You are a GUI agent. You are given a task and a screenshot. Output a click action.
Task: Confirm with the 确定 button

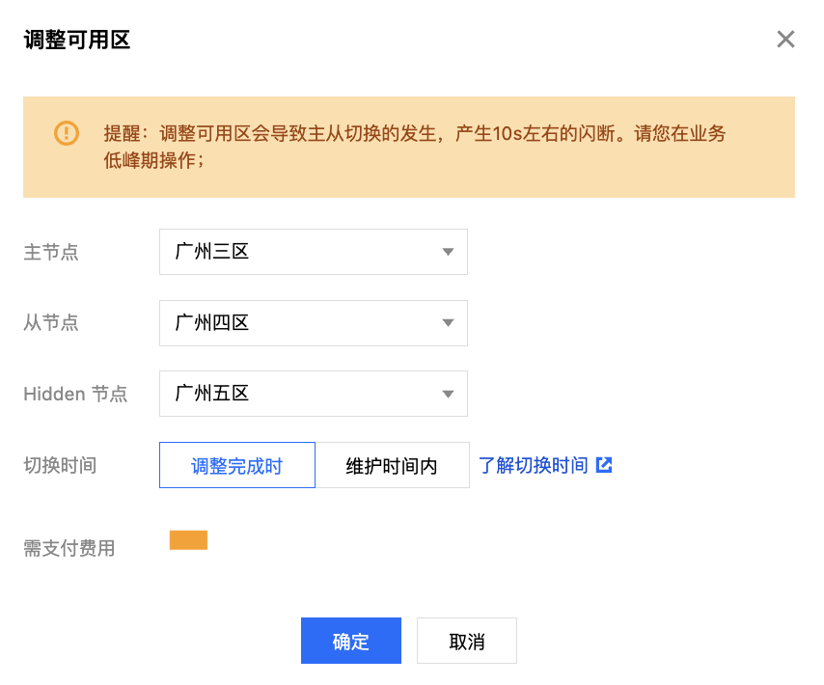click(x=351, y=641)
